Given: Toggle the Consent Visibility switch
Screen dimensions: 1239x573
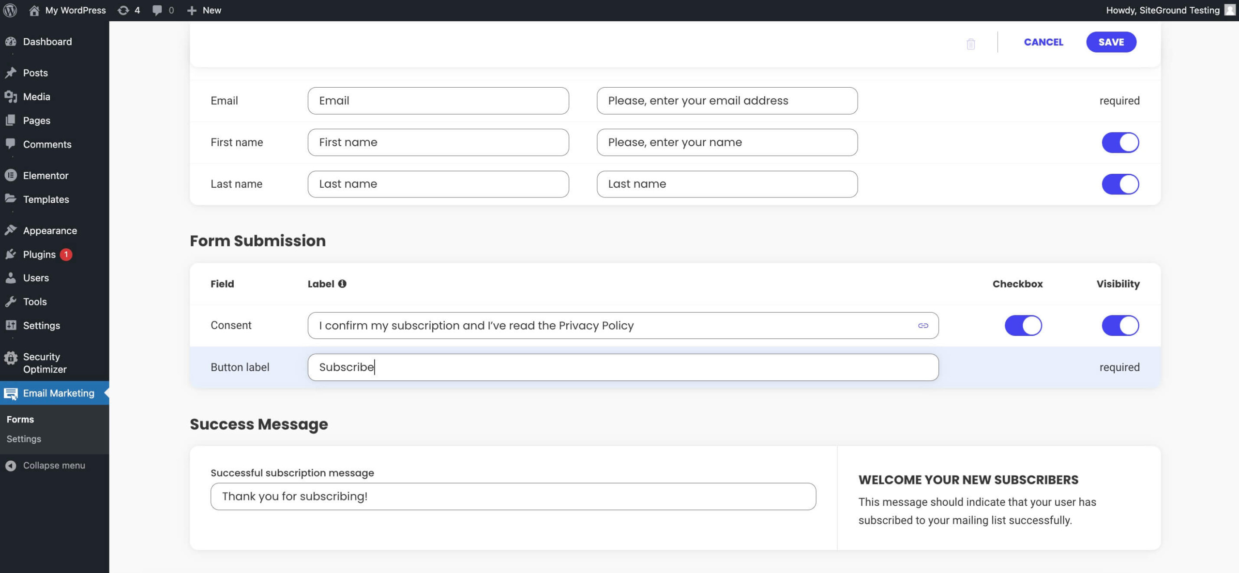Looking at the screenshot, I should pos(1120,325).
